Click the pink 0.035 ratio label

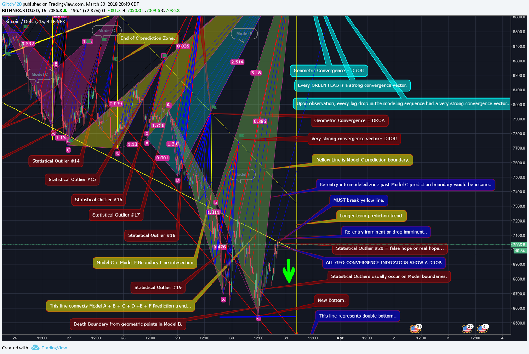click(183, 46)
